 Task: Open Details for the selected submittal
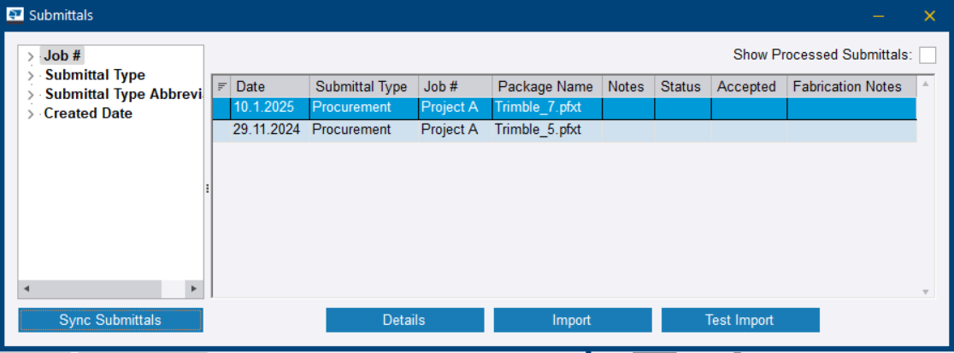[404, 321]
